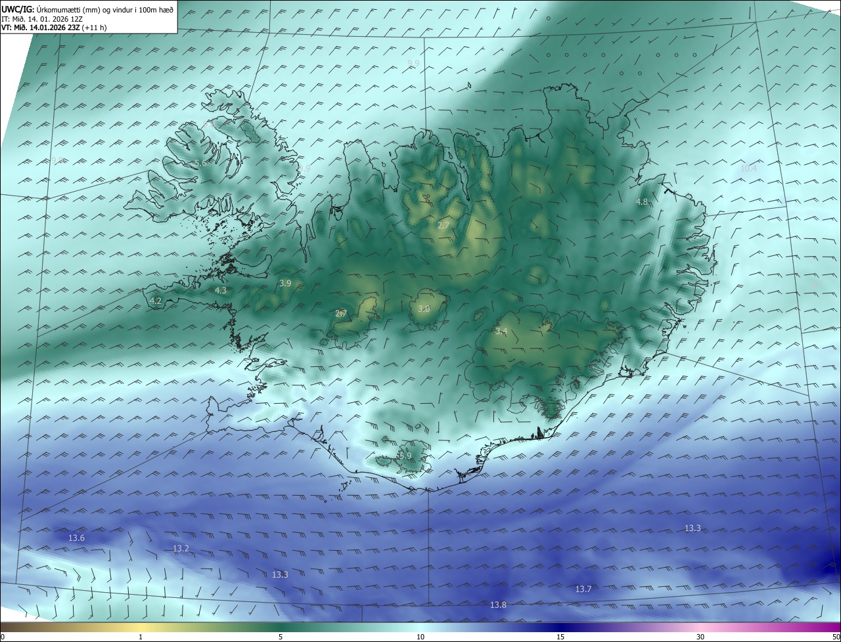Click the 5.6 value label in the Westfjords

tap(200, 163)
